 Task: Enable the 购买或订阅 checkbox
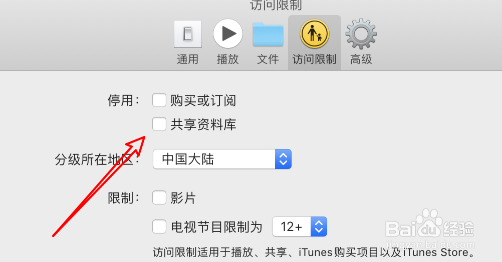pyautogui.click(x=159, y=100)
